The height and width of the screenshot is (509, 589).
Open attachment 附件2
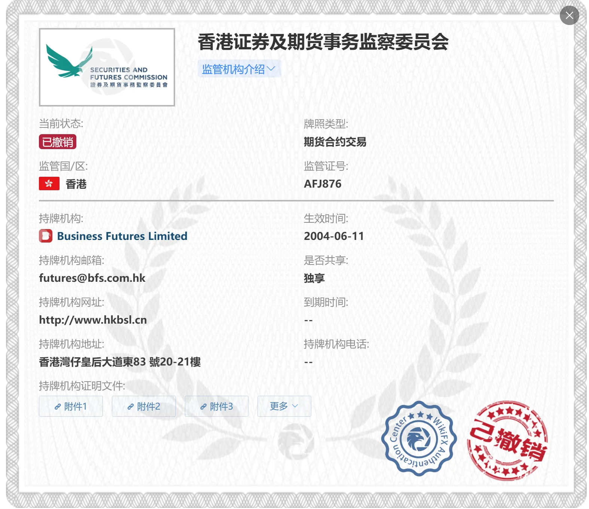pos(144,406)
